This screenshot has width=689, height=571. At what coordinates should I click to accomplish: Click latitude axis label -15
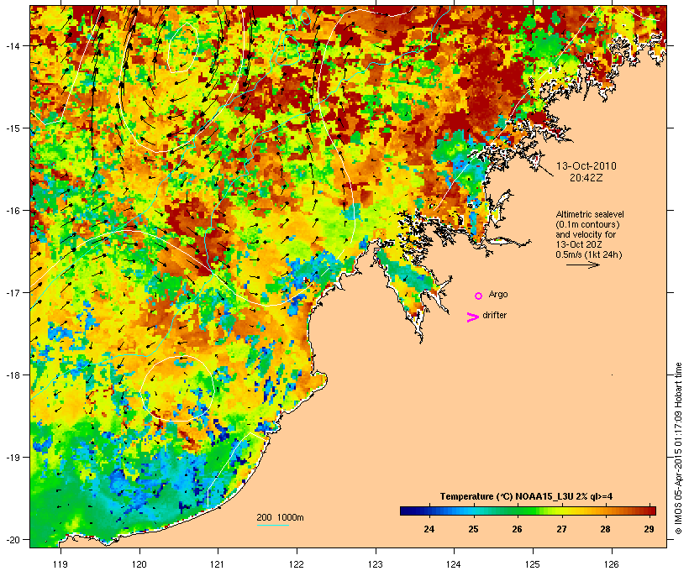pos(13,128)
